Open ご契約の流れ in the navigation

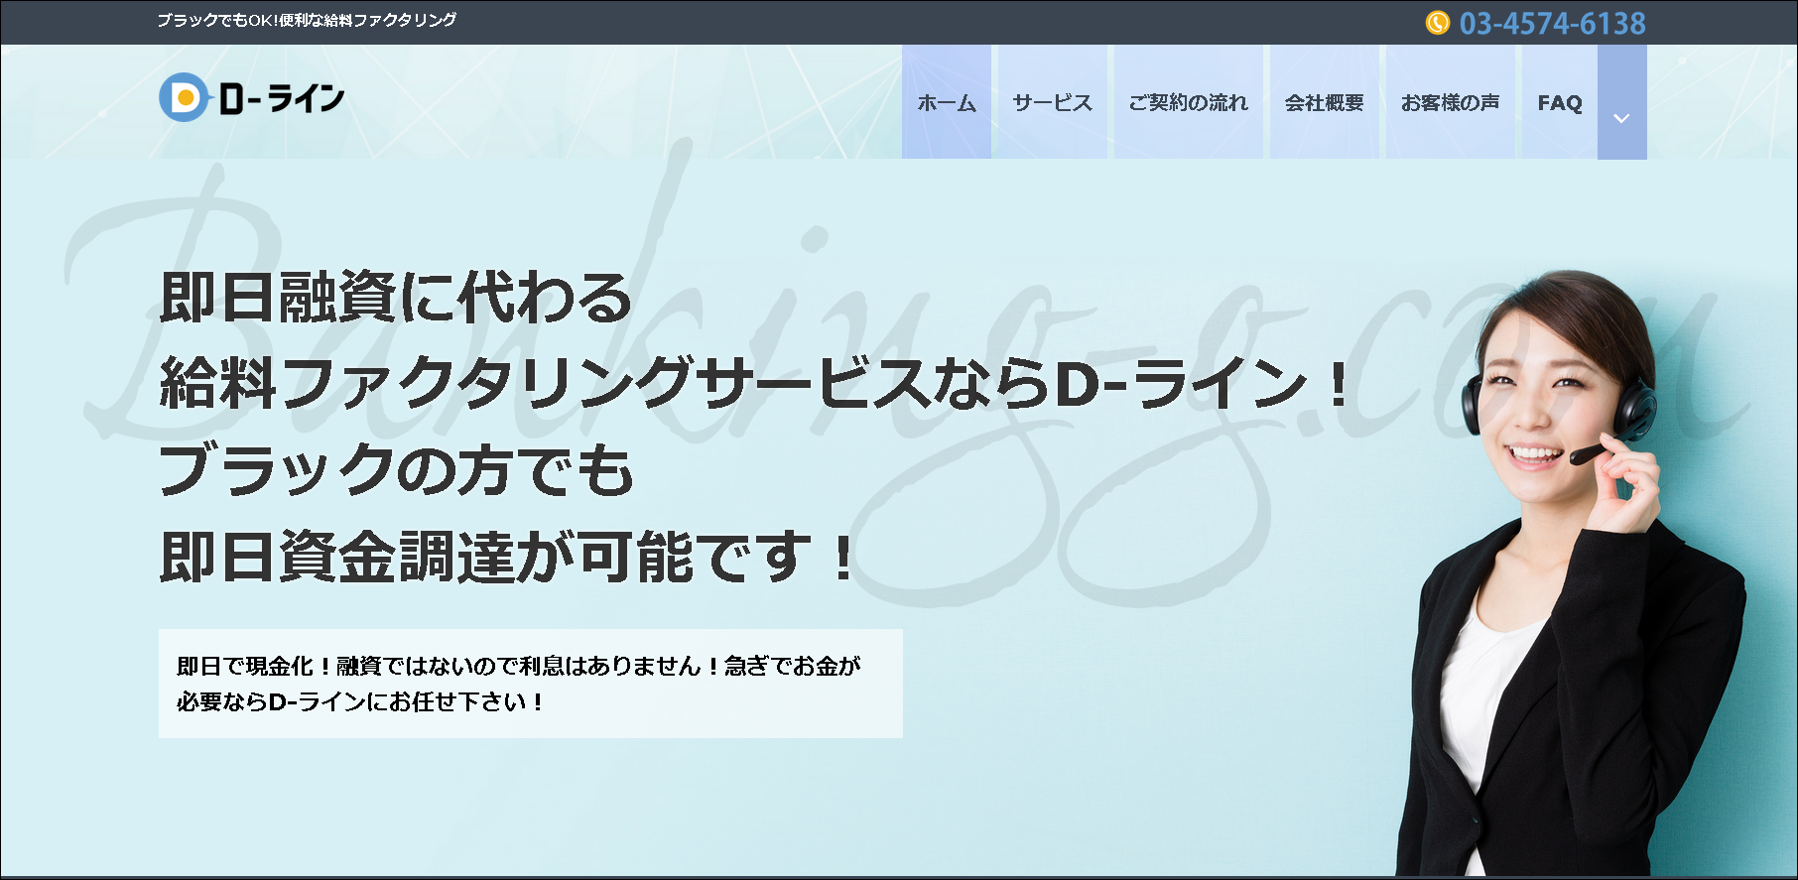coord(1188,102)
